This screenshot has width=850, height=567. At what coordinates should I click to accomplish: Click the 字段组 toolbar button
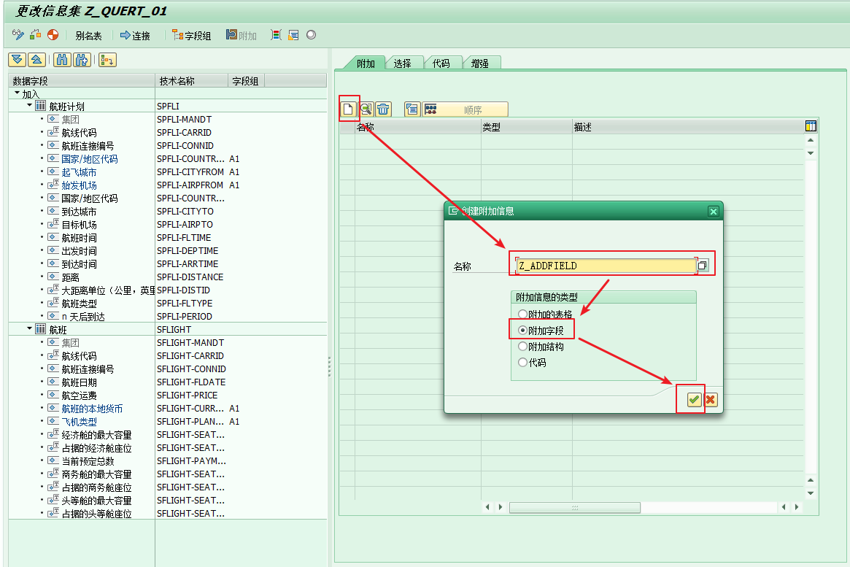click(x=191, y=35)
